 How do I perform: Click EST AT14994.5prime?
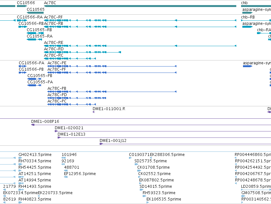tap(21, 183)
